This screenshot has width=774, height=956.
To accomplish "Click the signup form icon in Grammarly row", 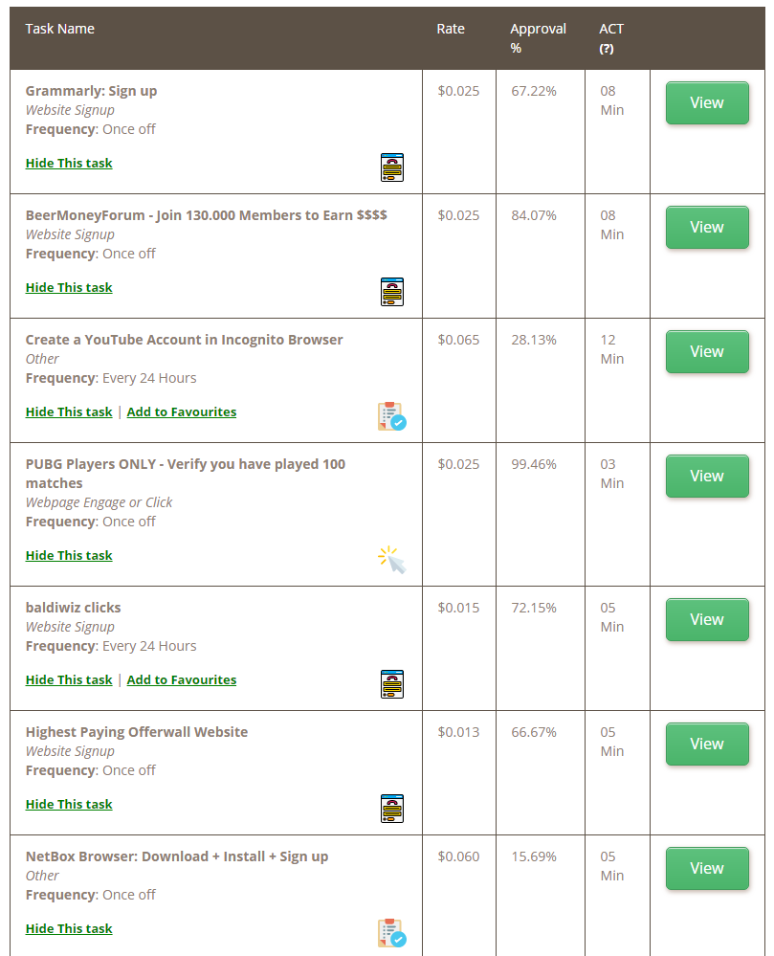I will pos(392,167).
